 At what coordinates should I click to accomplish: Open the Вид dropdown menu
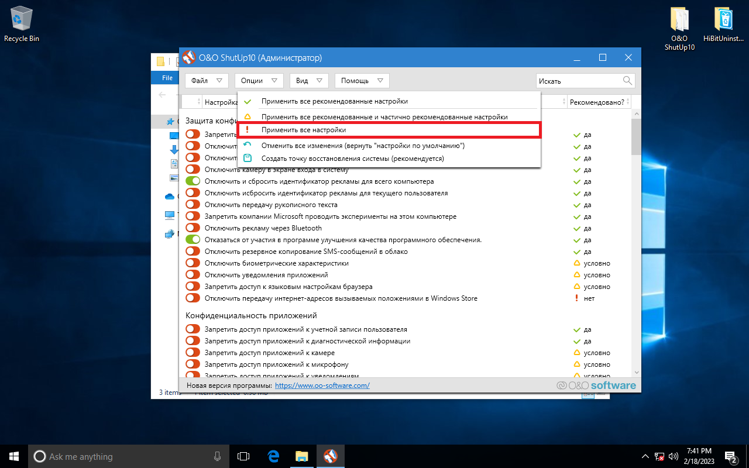pyautogui.click(x=309, y=81)
